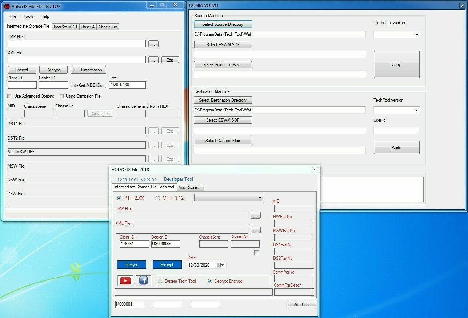Choose System Tech Tool mode
The height and width of the screenshot is (318, 468).
160,281
